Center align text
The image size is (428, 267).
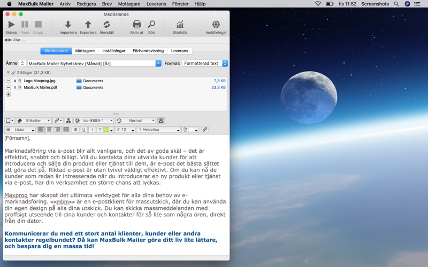49,130
